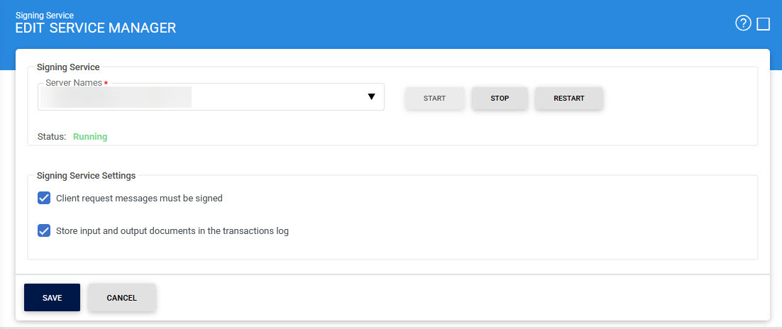Click the Signing Service Settings section heading

[86, 175]
